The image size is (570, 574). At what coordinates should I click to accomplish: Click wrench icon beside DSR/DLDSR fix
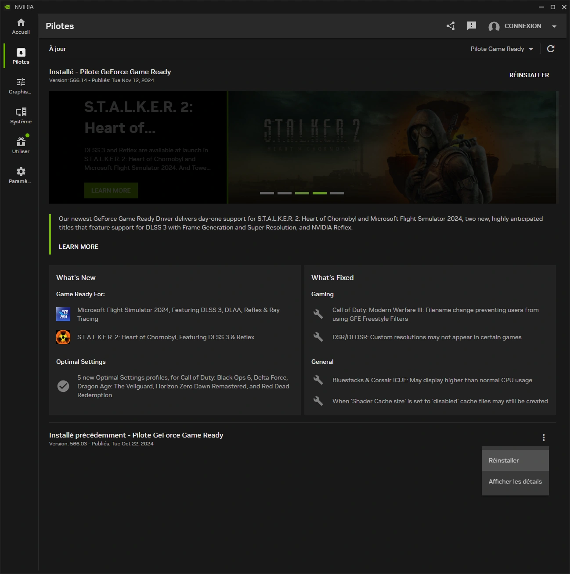318,337
